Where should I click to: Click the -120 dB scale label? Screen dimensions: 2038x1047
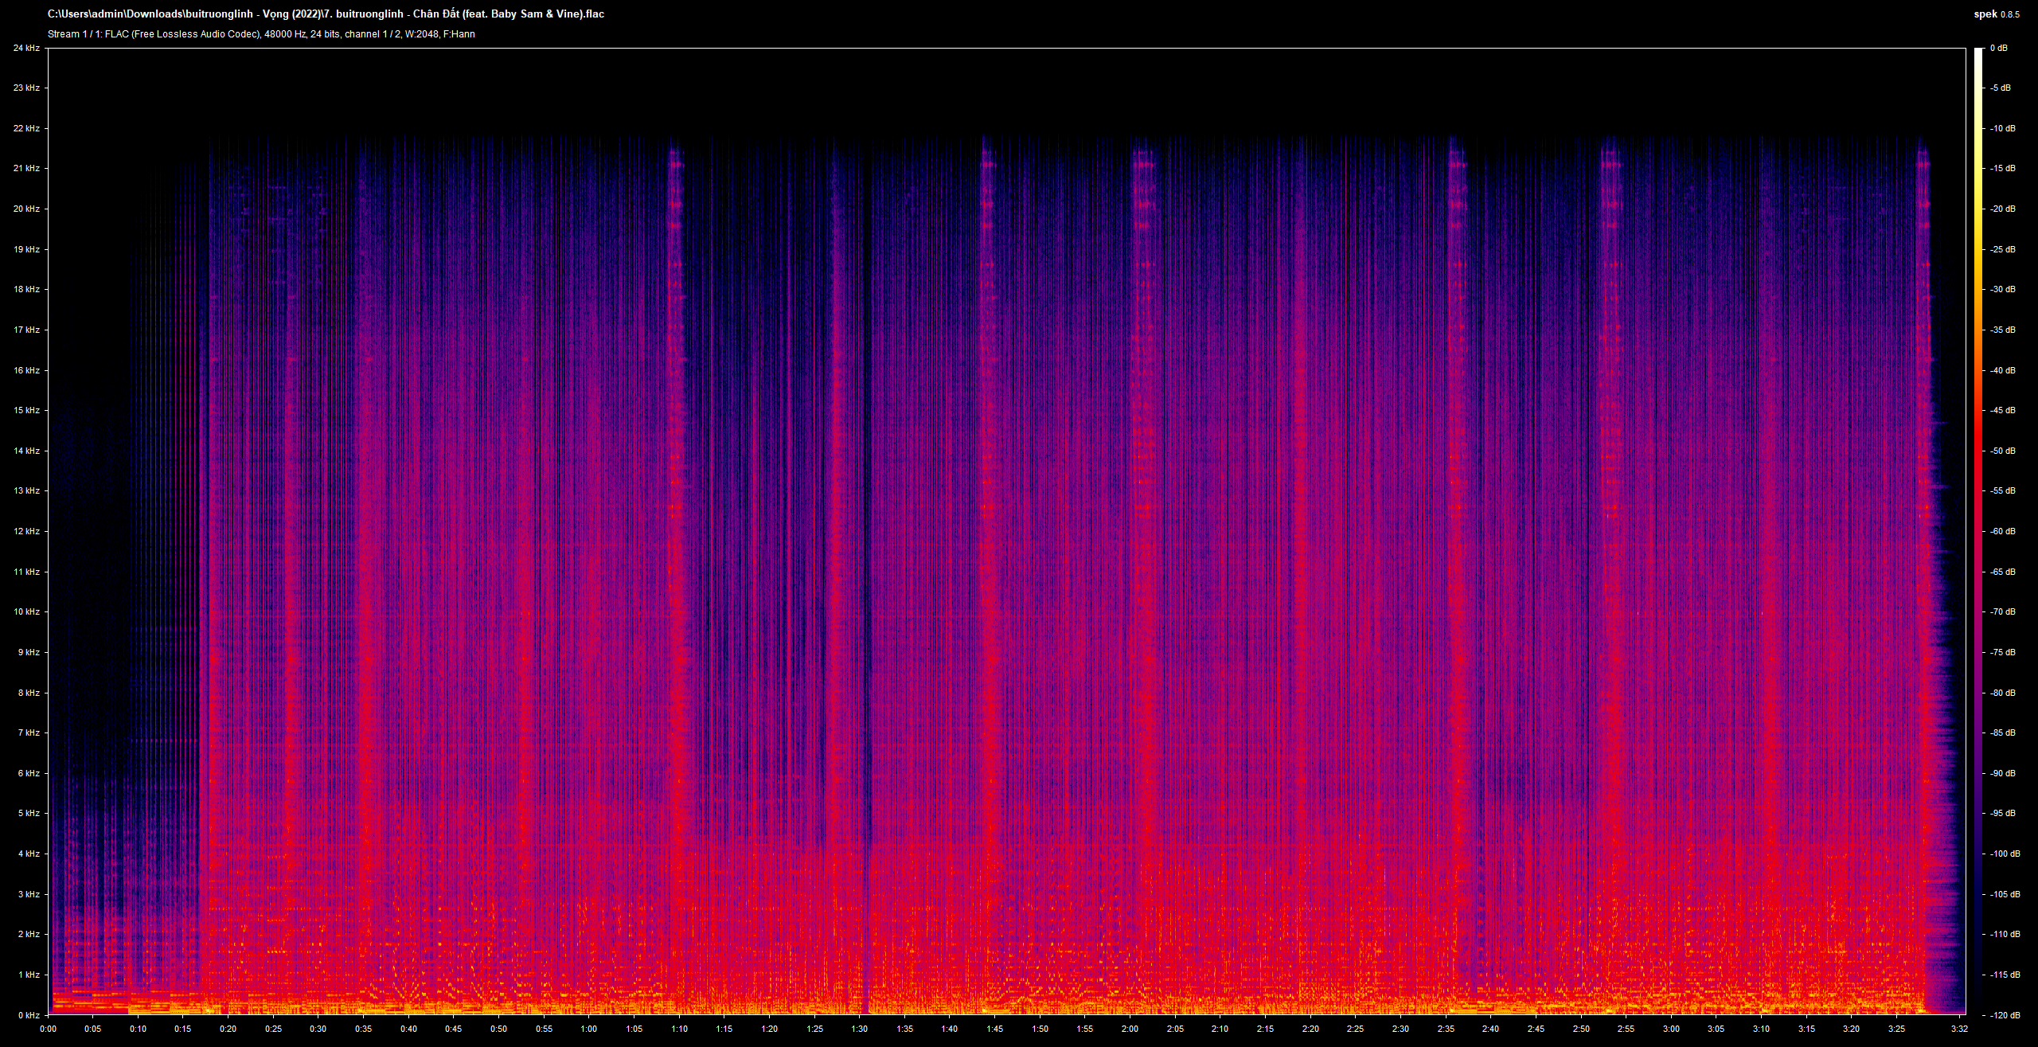point(2004,1015)
